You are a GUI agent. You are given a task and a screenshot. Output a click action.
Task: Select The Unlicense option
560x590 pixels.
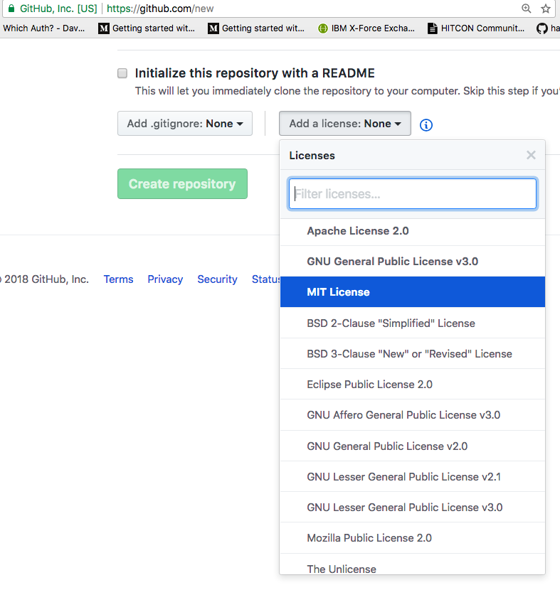coord(413,564)
